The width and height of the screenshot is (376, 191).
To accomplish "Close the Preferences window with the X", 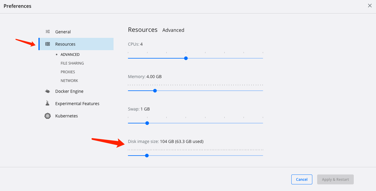I will point(370,6).
